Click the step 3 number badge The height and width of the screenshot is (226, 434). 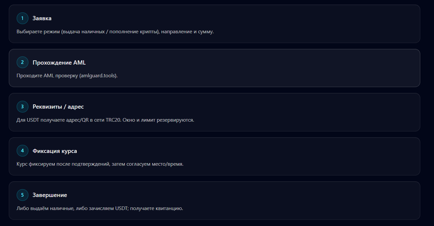pyautogui.click(x=23, y=107)
